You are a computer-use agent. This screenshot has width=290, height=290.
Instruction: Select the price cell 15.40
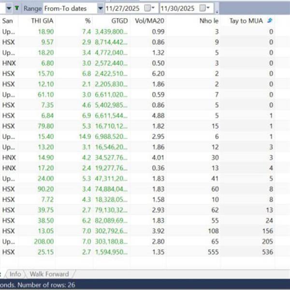click(46, 137)
